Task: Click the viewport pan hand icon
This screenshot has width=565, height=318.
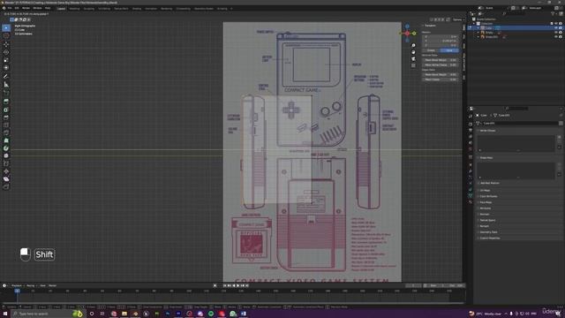Action: tap(413, 52)
